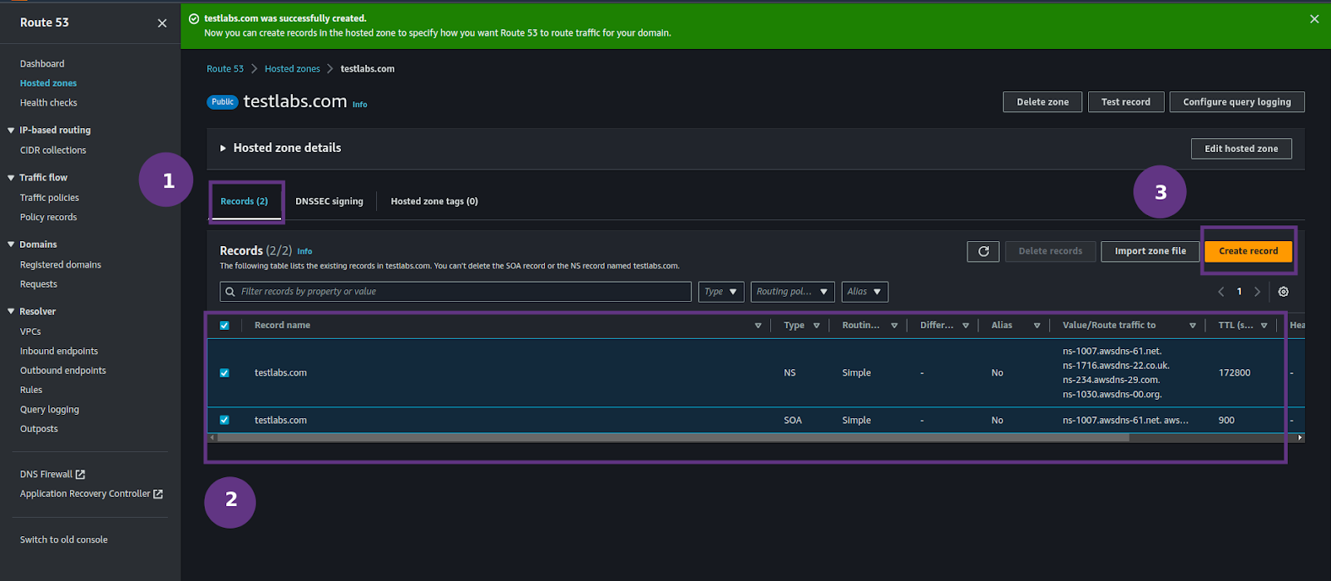The height and width of the screenshot is (581, 1331).
Task: Click Configure query logging button
Action: click(1237, 102)
